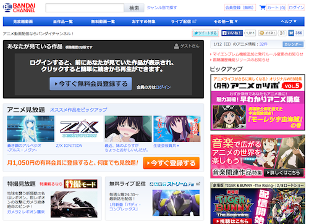Open the 蒼き鋼のアルペジオ thumbnail

click(x=31, y=129)
